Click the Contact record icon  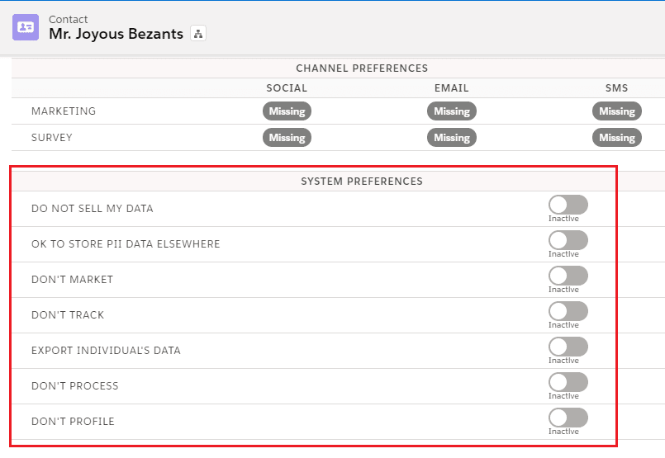26,26
